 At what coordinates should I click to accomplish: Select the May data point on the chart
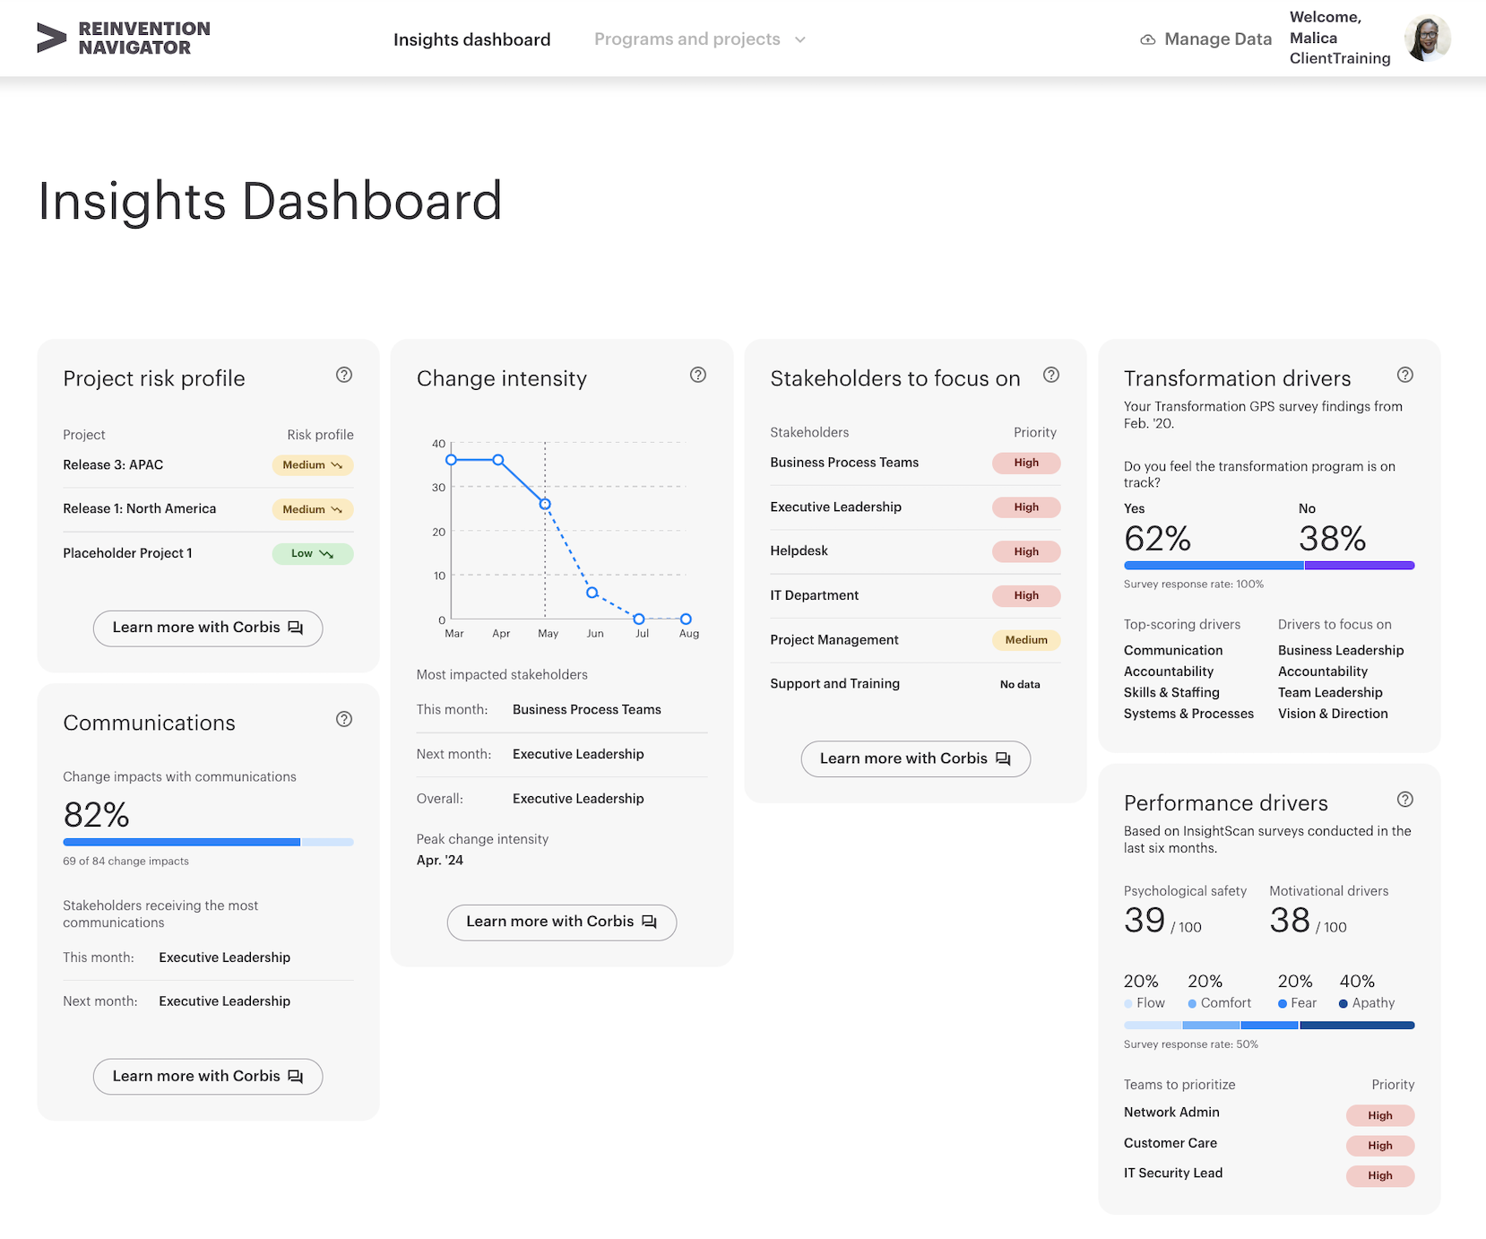pyautogui.click(x=544, y=504)
